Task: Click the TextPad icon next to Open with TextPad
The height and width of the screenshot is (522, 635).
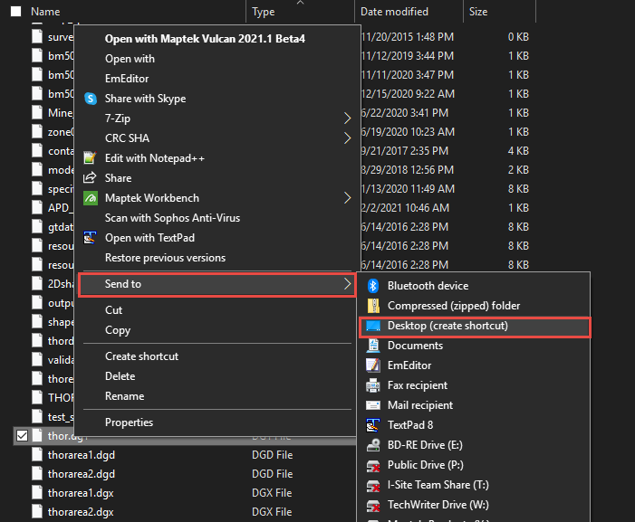Action: [91, 238]
